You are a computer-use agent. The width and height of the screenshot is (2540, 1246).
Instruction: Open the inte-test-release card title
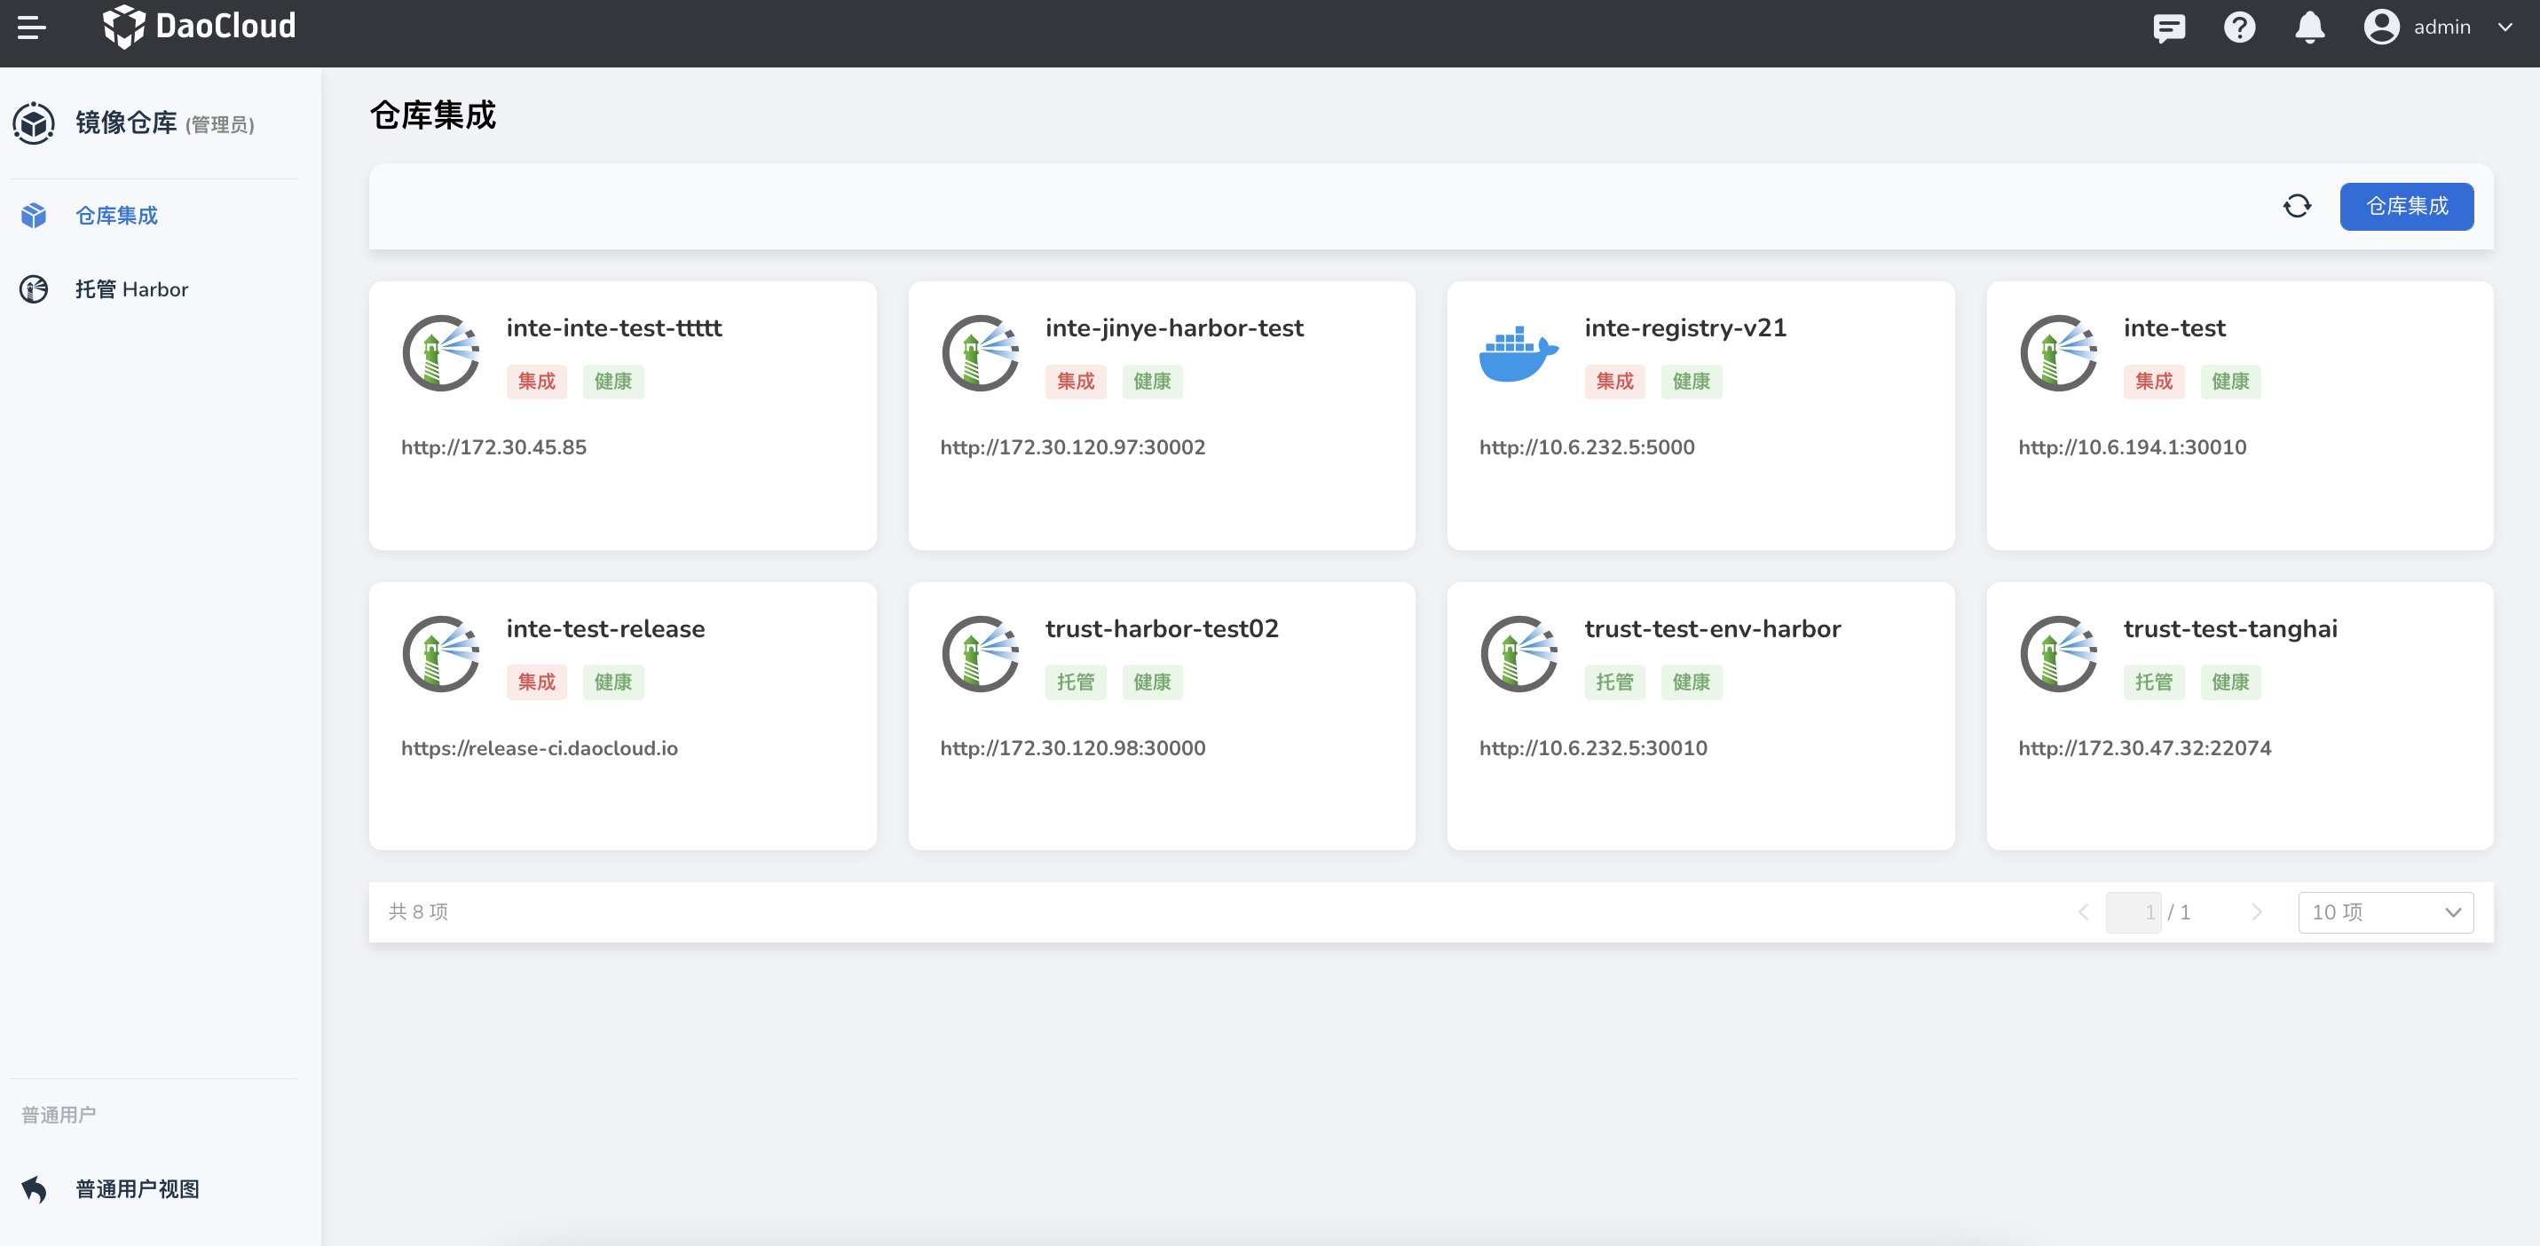tap(605, 629)
